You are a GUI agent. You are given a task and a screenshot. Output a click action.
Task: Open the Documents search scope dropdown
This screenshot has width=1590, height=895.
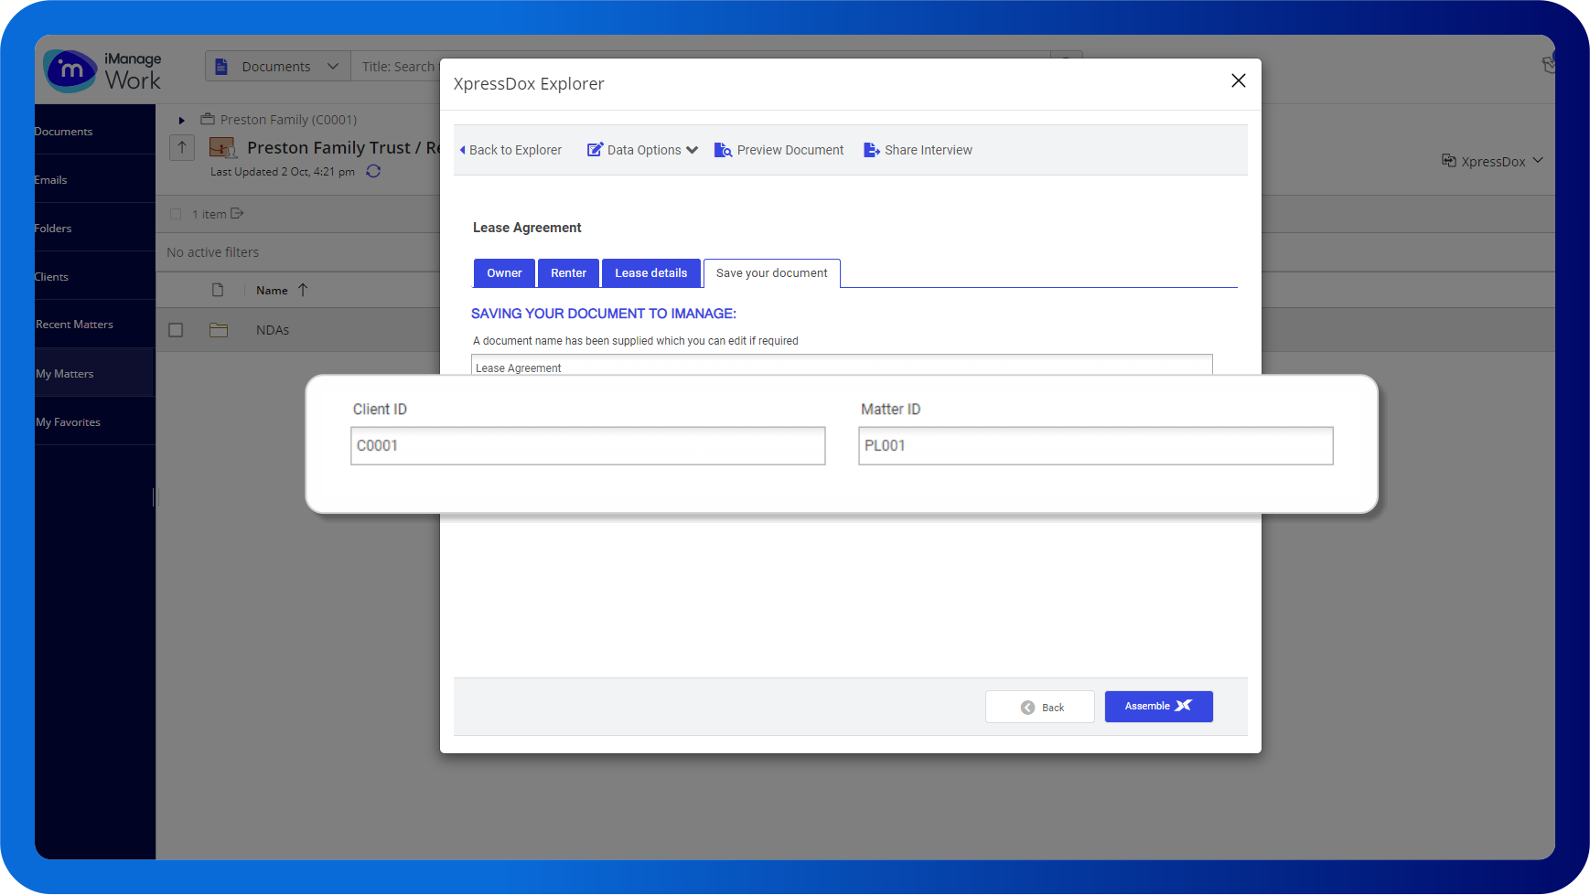pyautogui.click(x=277, y=67)
